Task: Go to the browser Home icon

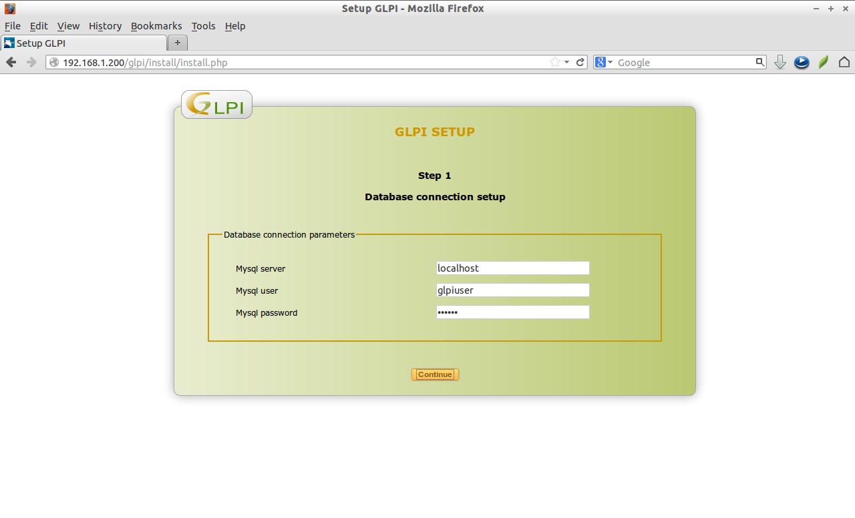Action: (x=844, y=62)
